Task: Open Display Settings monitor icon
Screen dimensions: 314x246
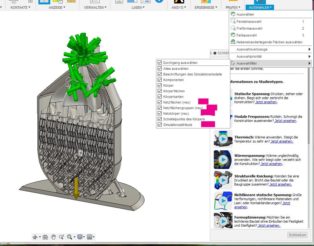Action: tap(80, 237)
